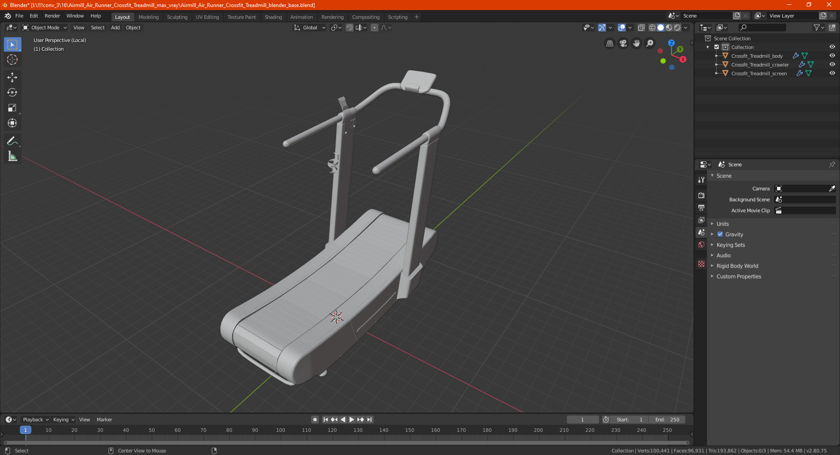Toggle Collection visibility eye icon
Image resolution: width=840 pixels, height=455 pixels.
[832, 47]
